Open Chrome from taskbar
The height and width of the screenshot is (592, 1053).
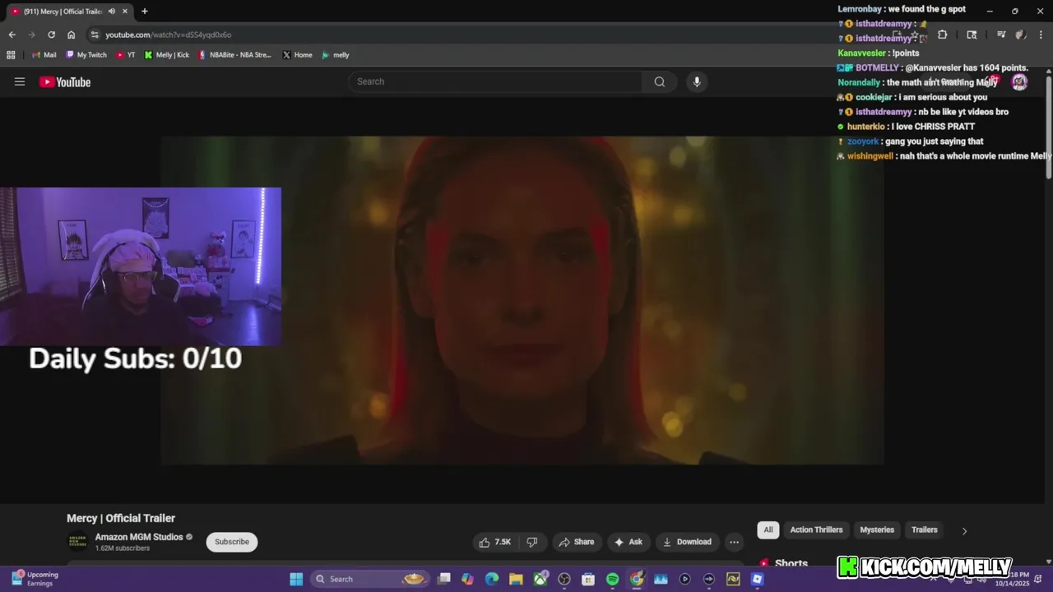(637, 579)
